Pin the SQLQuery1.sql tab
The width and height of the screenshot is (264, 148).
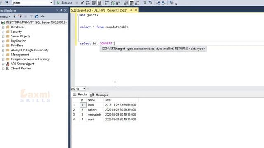(131, 10)
